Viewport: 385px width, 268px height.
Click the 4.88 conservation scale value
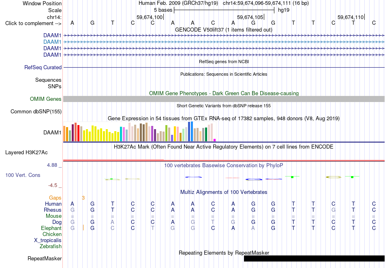point(52,165)
